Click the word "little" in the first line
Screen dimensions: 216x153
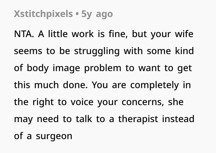click(57, 34)
